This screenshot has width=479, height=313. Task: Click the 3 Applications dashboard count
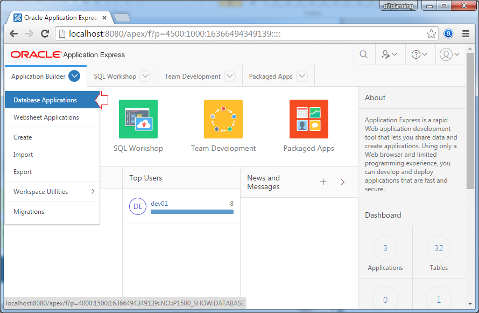pyautogui.click(x=385, y=248)
